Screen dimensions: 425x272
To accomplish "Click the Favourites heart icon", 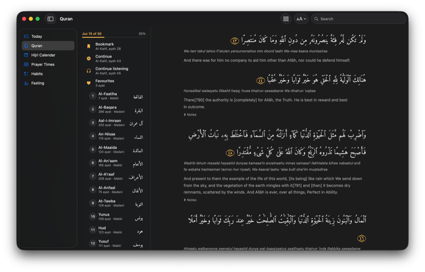I will coord(88,83).
